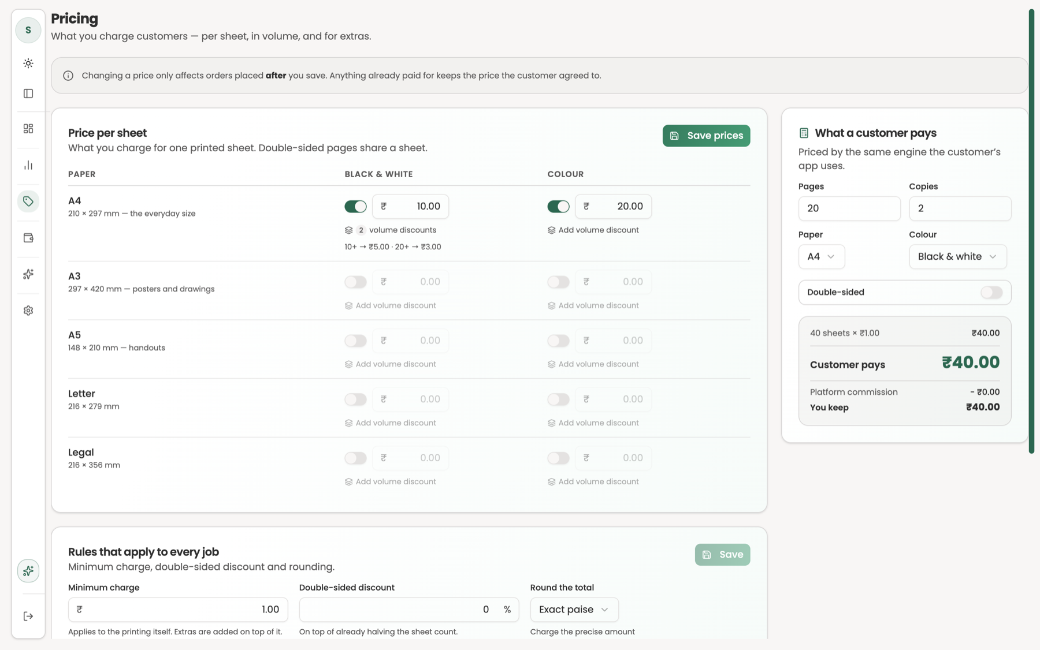Click the sidebar panel layout icon
Viewport: 1040px width, 650px height.
click(28, 94)
